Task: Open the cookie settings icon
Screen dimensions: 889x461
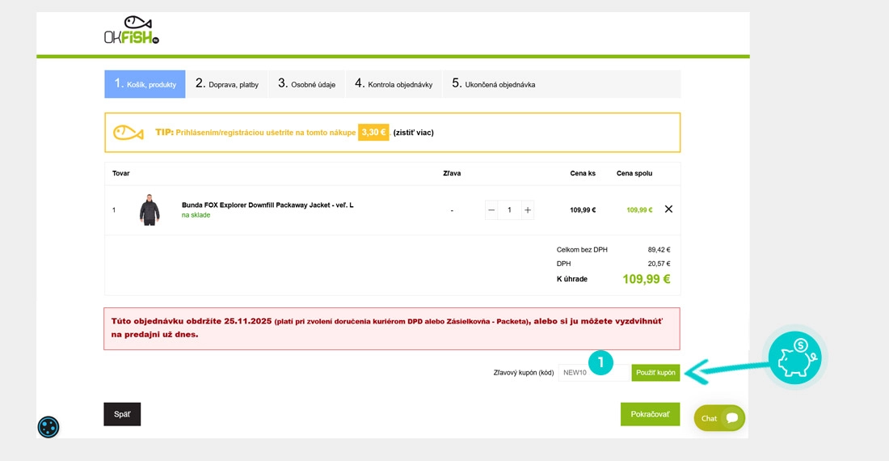Action: coord(48,427)
